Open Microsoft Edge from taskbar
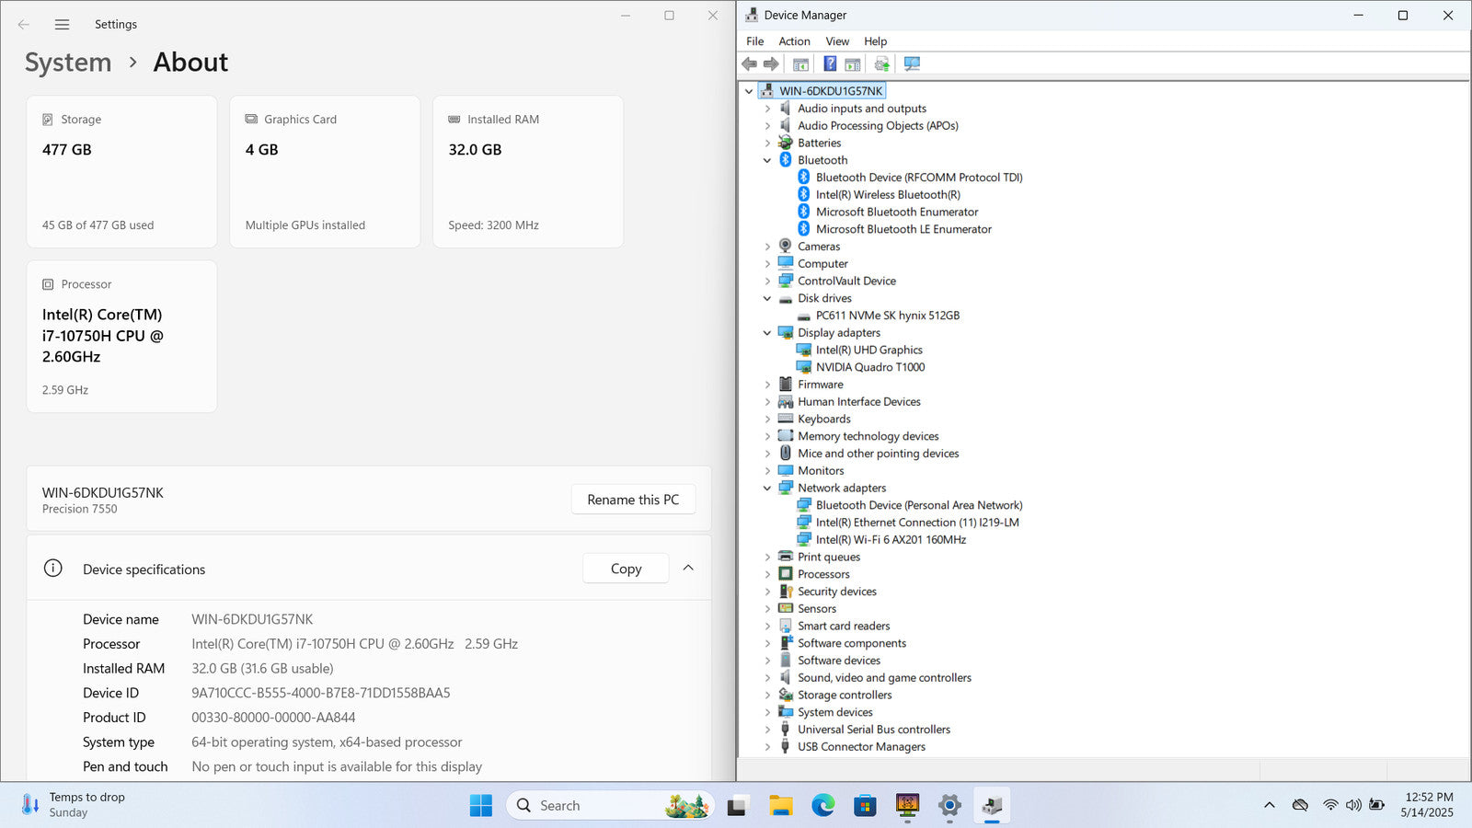Screen dimensions: 1472x828 (x=822, y=806)
